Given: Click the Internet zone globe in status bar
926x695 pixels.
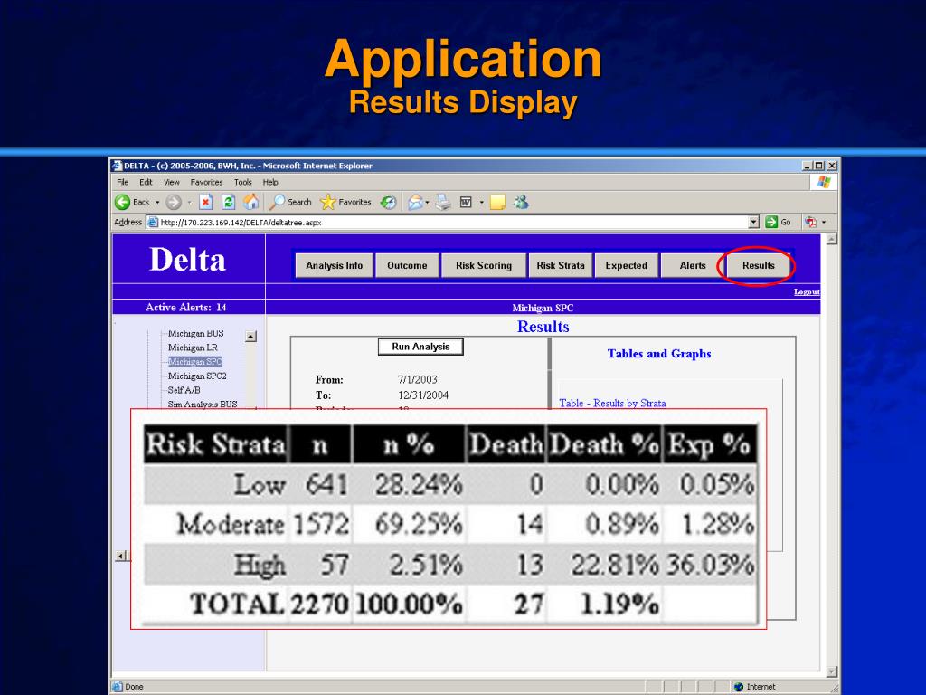Looking at the screenshot, I should [738, 687].
